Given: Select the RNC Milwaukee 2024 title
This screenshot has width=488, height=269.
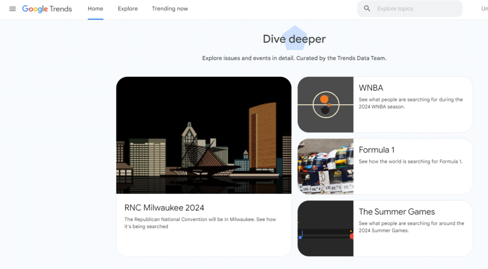Looking at the screenshot, I should tap(164, 208).
